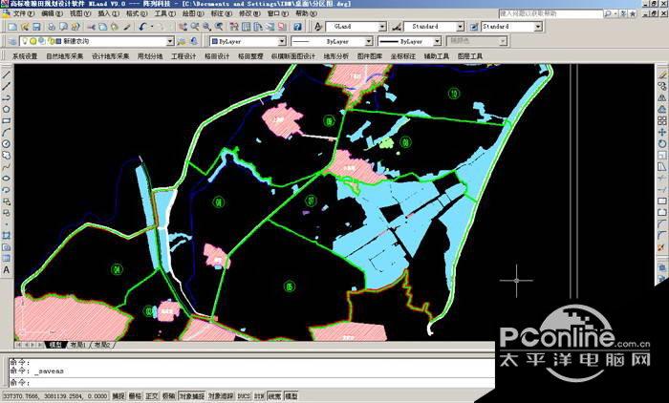Viewport: 669px width, 403px height.
Task: Toggle 对象追踪 (Object Tracking) in status bar
Action: click(x=221, y=396)
